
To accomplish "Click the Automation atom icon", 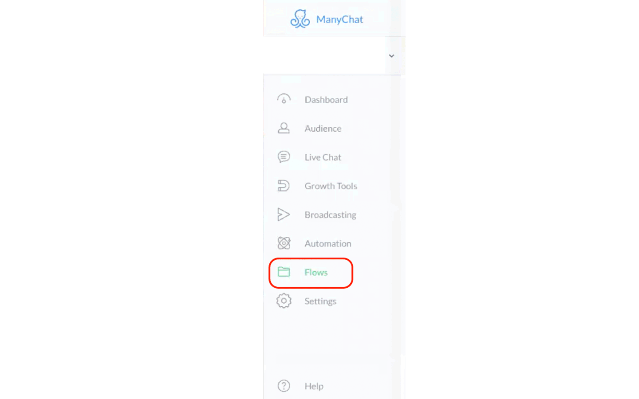I will tap(284, 243).
